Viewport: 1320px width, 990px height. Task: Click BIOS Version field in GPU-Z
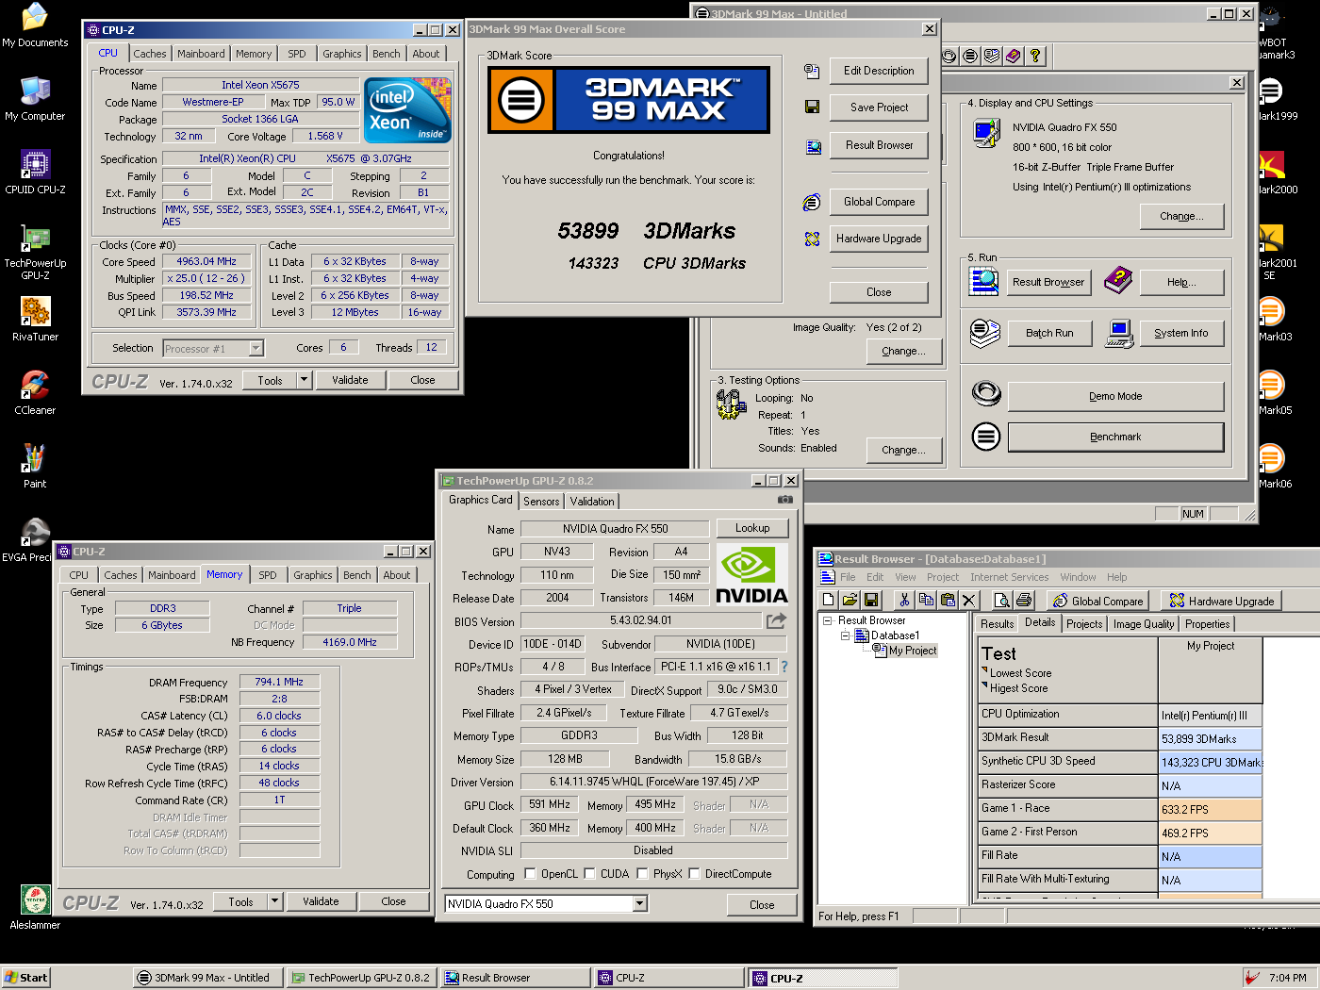point(641,620)
